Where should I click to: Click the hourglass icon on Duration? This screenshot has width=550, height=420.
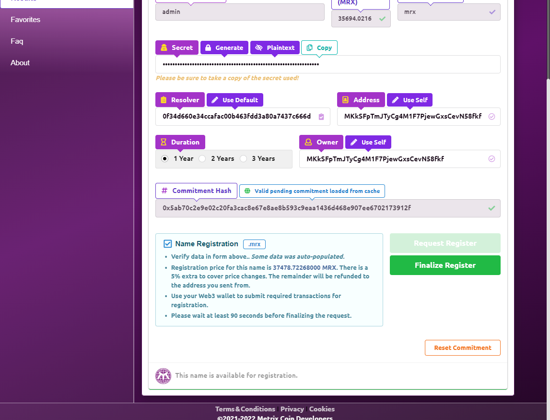164,142
